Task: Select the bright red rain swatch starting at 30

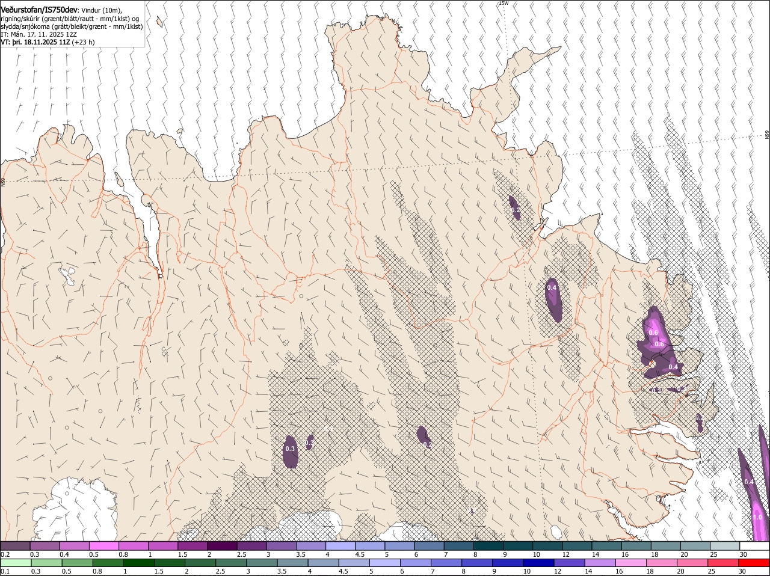Action: pos(753,562)
